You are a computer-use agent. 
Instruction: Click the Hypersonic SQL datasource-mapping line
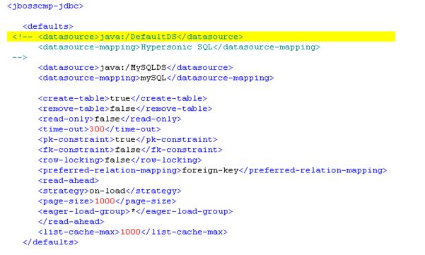(x=179, y=47)
